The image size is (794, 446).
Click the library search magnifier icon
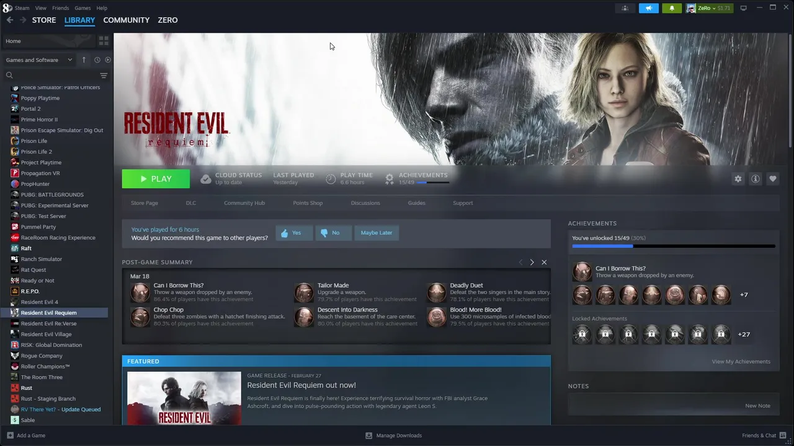9,76
